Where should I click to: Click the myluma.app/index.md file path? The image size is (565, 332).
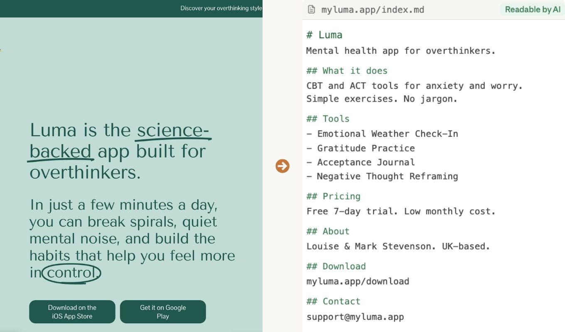(373, 10)
